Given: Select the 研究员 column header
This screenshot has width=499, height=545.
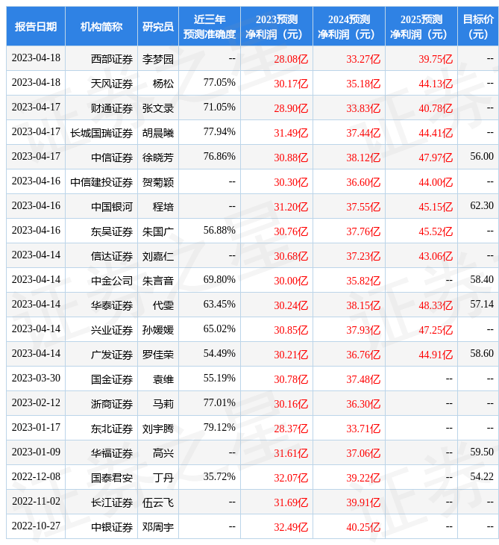Looking at the screenshot, I should point(158,26).
